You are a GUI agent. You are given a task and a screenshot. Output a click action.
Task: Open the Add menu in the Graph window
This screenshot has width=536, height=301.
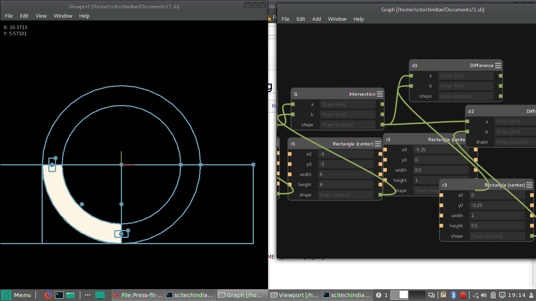point(316,19)
